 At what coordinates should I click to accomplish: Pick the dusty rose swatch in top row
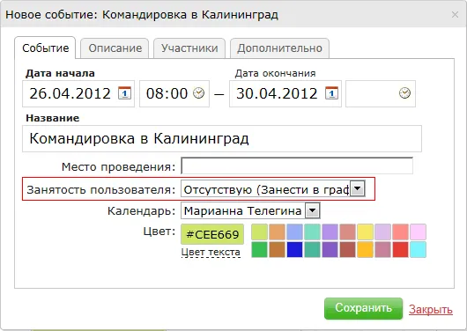[347, 232]
